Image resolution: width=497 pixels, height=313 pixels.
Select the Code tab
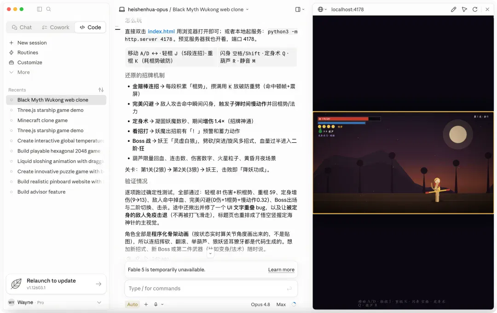coord(90,27)
